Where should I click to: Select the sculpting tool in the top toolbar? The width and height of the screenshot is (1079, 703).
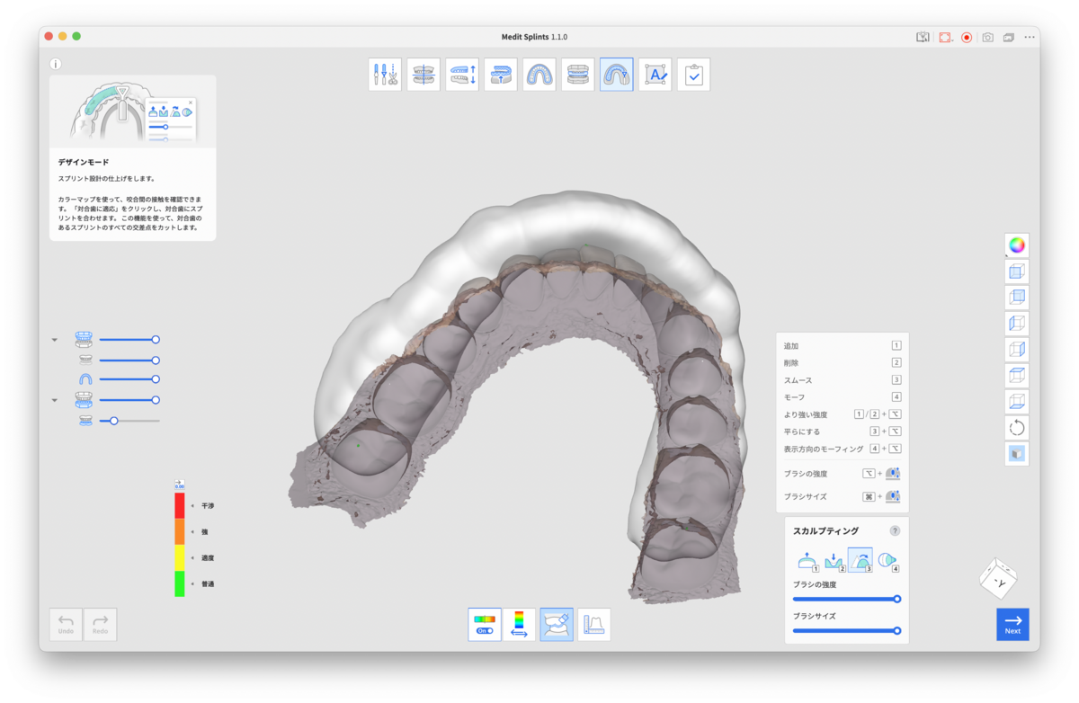click(616, 74)
